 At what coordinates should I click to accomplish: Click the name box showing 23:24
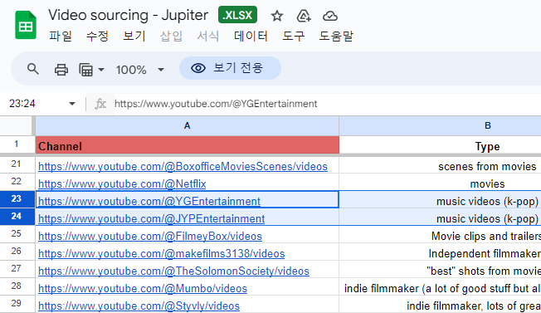[x=22, y=104]
